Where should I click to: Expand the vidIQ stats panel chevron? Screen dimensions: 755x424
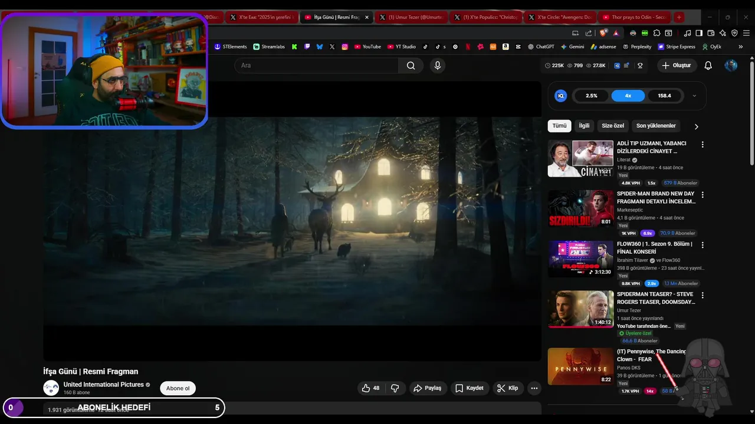click(694, 95)
